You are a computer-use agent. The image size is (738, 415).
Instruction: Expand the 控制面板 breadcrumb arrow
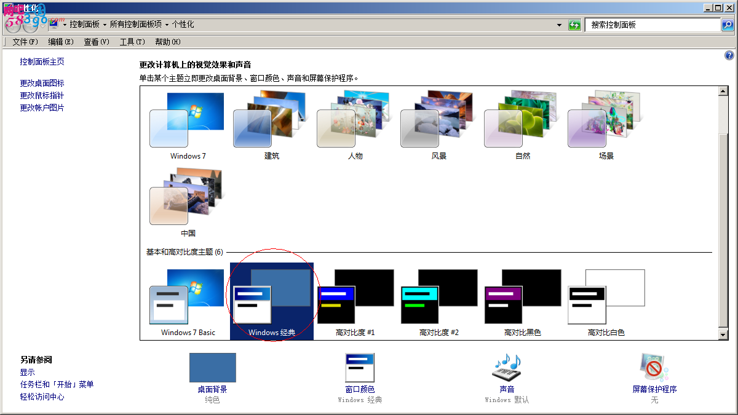pyautogui.click(x=105, y=25)
